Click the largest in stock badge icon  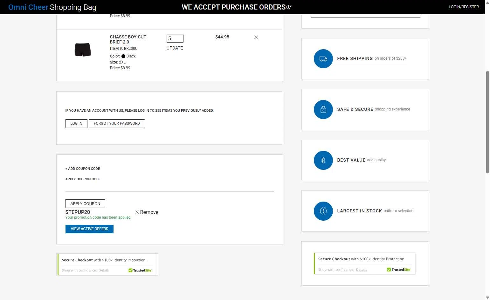tap(323, 211)
